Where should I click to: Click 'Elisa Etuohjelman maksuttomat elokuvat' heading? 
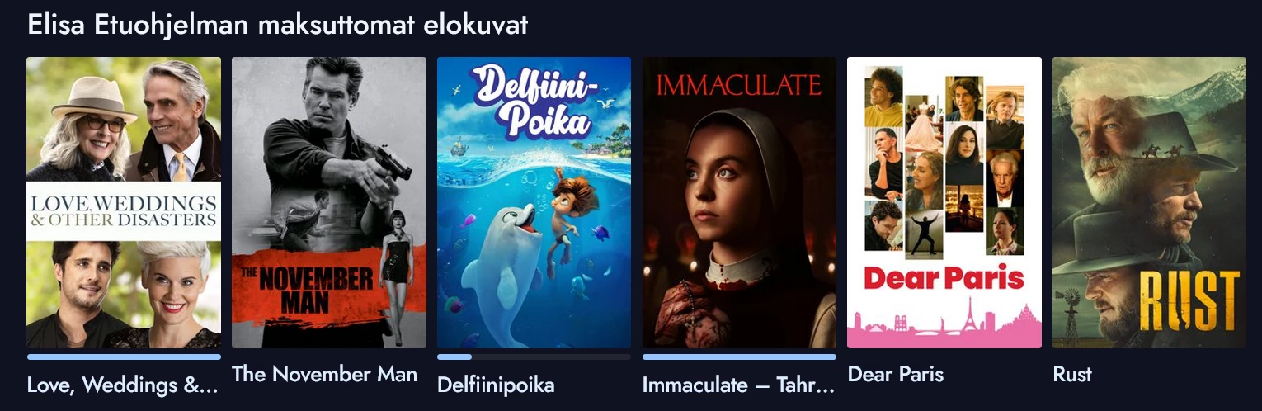[x=278, y=25]
